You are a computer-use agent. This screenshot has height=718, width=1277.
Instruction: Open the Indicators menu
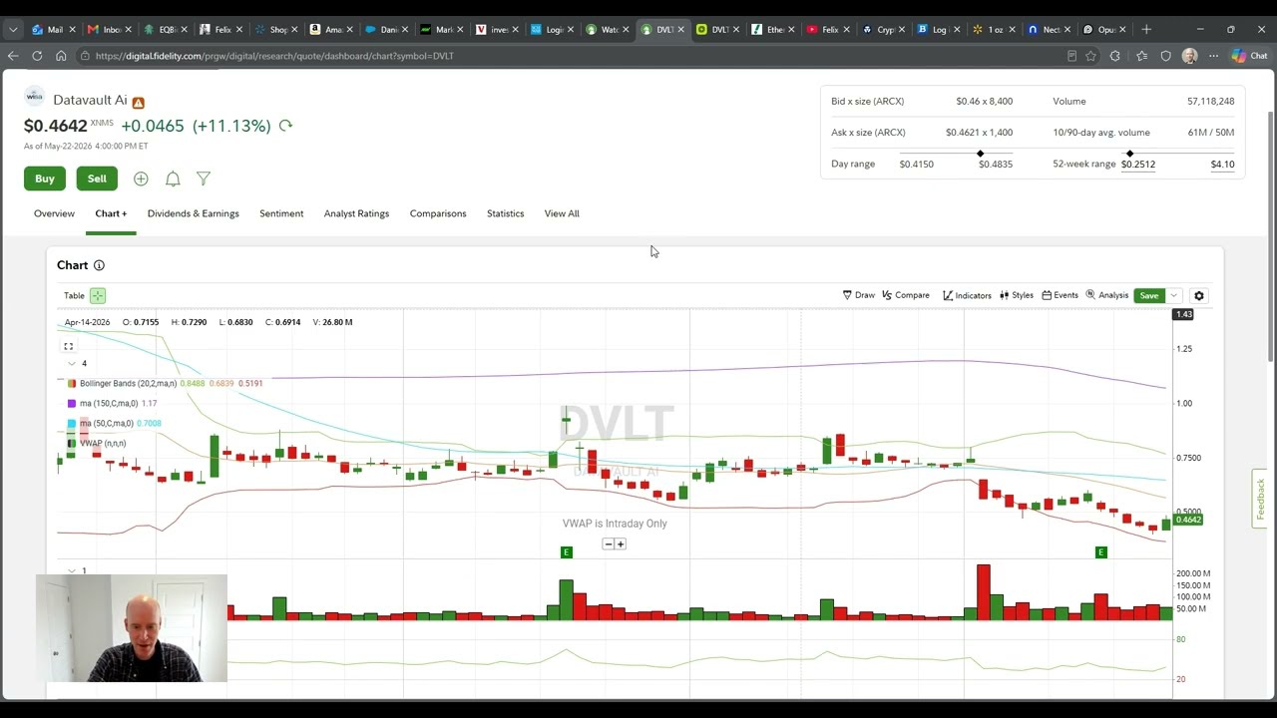[967, 295]
